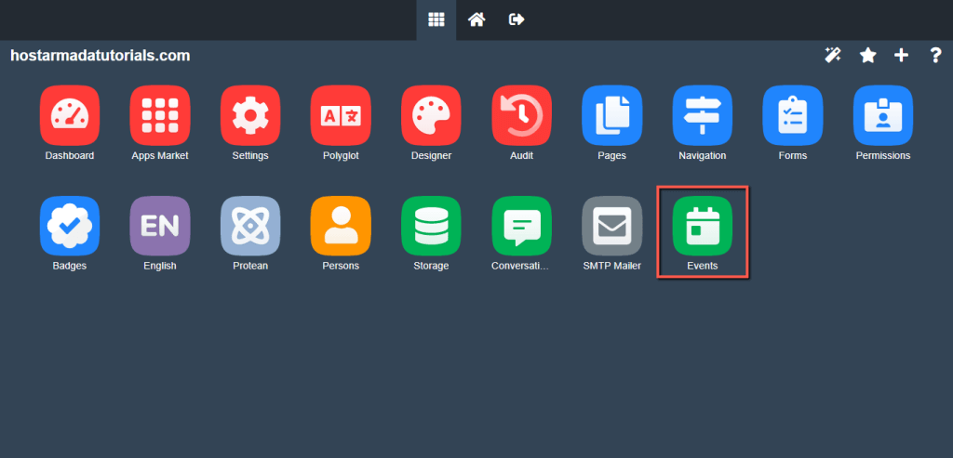Open the Storage app
Image resolution: width=953 pixels, height=458 pixels.
pos(432,227)
